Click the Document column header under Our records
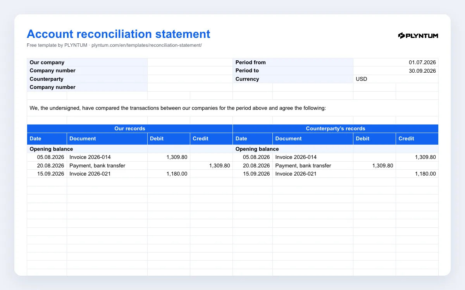 (x=107, y=138)
